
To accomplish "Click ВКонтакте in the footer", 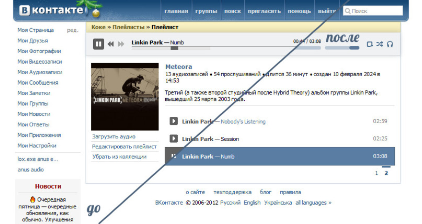I will (x=169, y=203).
